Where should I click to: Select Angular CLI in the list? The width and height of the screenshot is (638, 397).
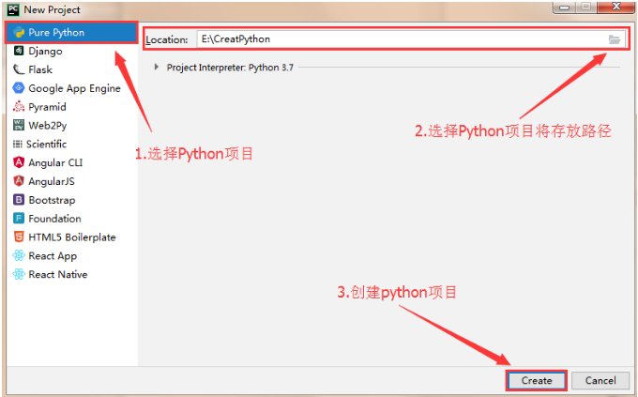[71, 163]
